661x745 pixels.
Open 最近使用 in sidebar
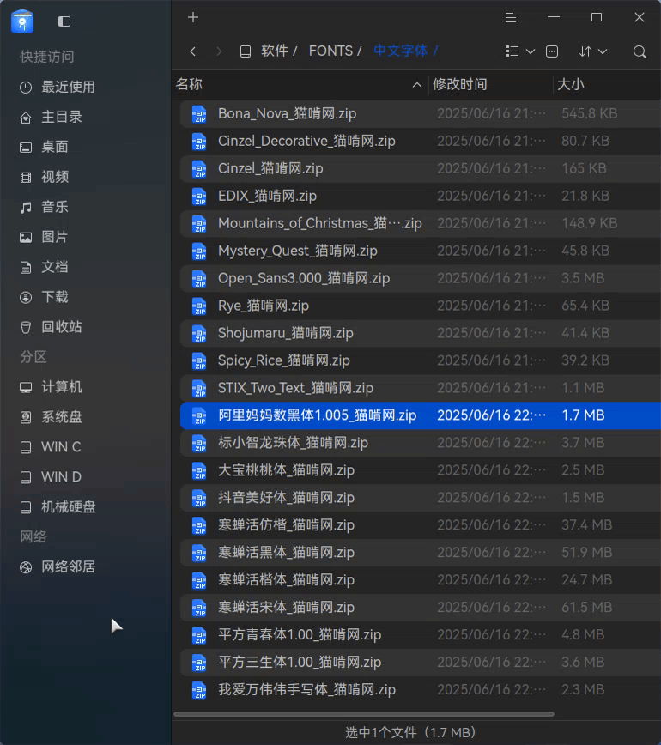point(68,87)
